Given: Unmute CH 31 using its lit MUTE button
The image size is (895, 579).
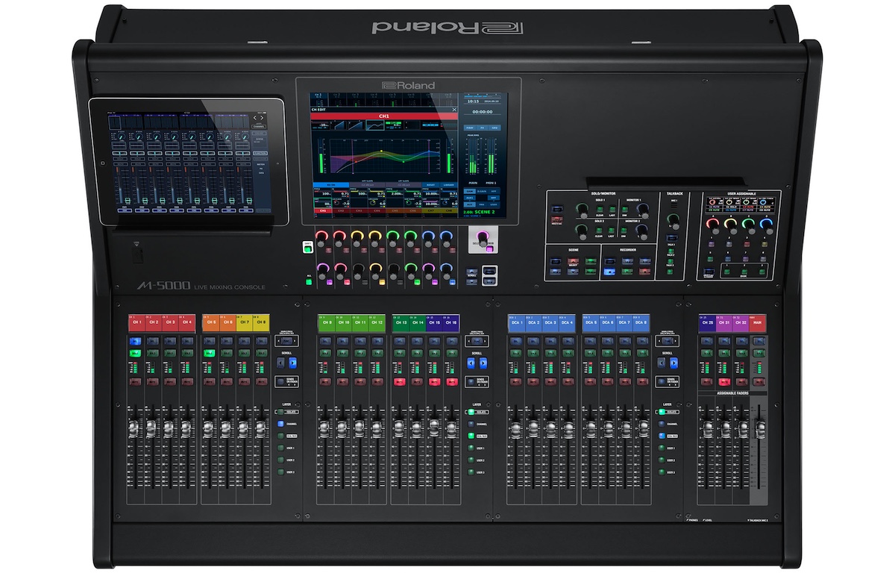Looking at the screenshot, I should (x=723, y=381).
